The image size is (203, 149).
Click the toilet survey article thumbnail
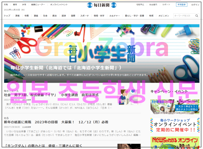coord(129,97)
